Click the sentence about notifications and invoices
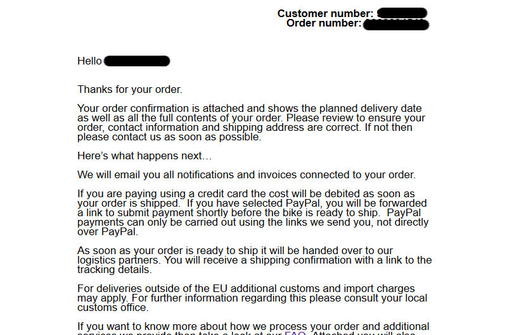 click(x=247, y=174)
